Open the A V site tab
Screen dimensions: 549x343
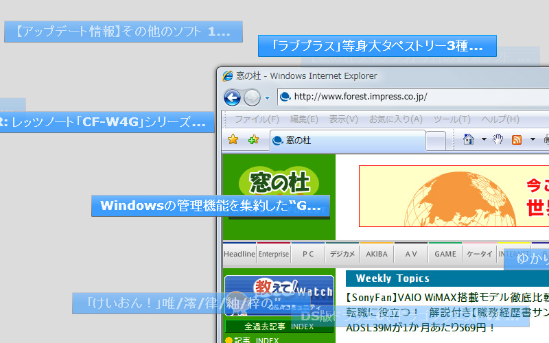coord(411,254)
